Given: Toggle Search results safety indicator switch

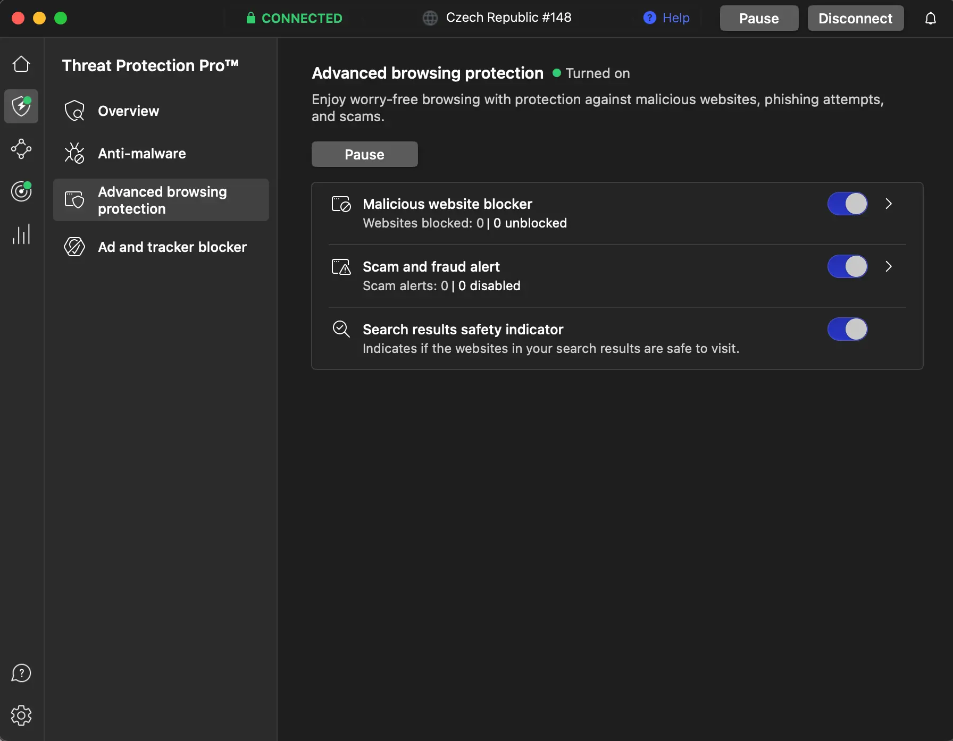Looking at the screenshot, I should click(x=847, y=330).
